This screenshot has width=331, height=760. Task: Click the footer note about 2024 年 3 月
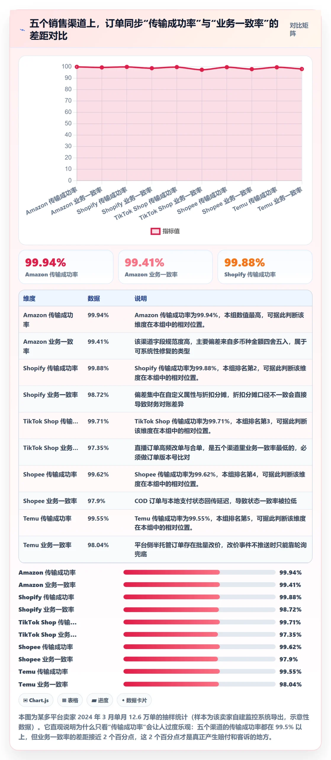(x=164, y=727)
